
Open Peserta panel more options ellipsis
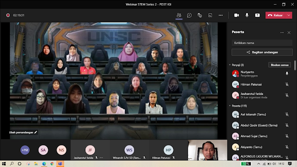tap(282, 32)
